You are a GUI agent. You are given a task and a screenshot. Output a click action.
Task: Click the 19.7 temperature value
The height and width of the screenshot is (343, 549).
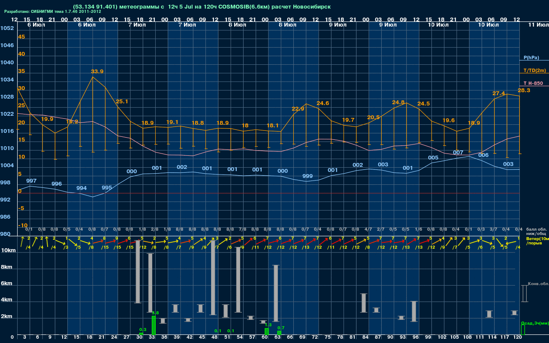(x=348, y=120)
